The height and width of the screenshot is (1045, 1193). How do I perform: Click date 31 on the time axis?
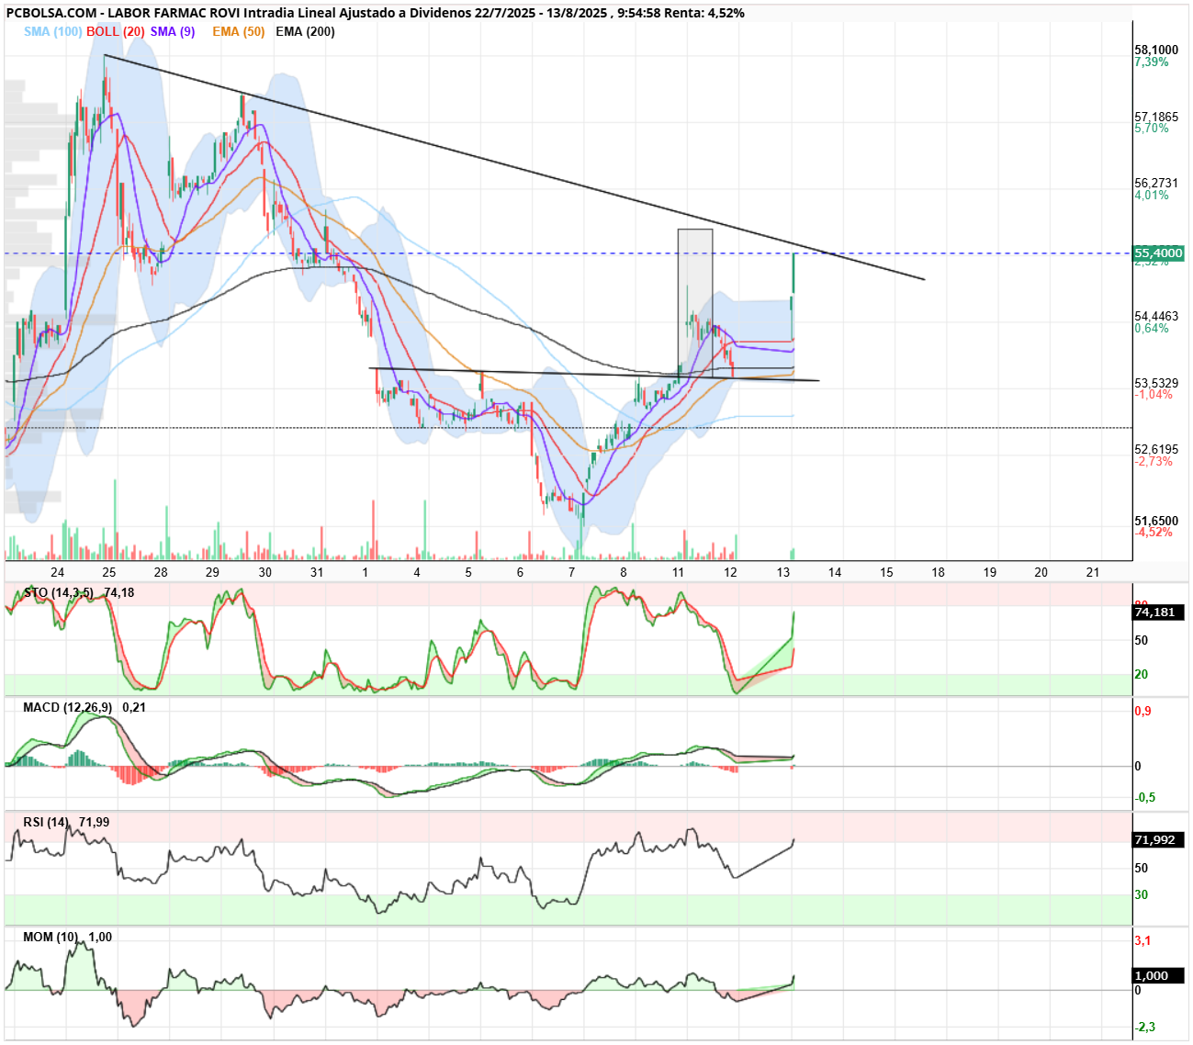tap(317, 572)
